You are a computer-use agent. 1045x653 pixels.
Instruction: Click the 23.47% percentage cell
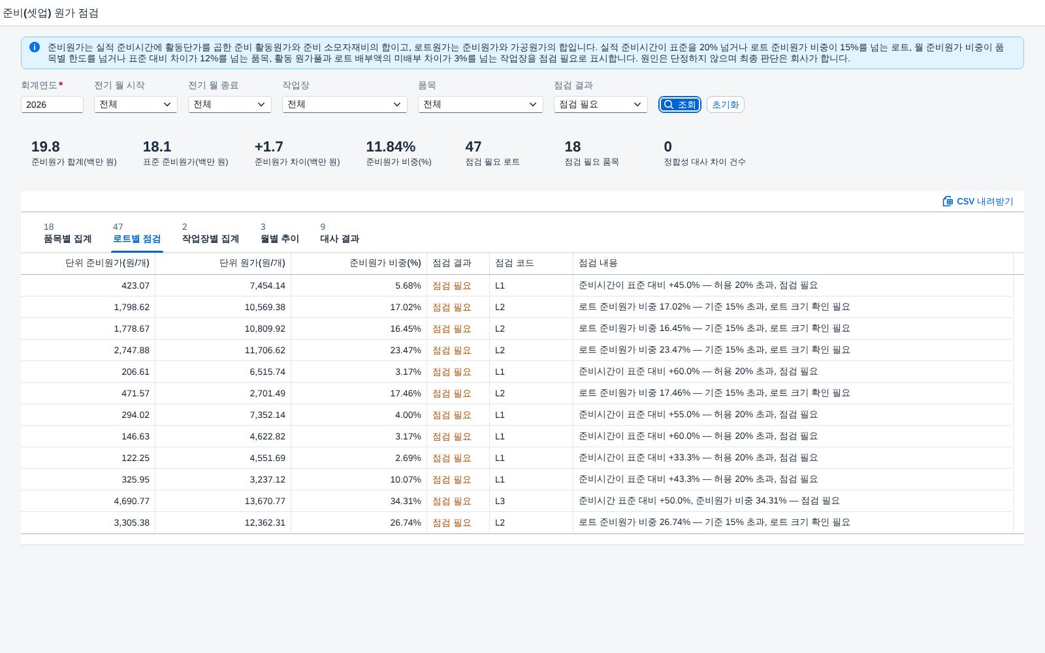point(359,350)
